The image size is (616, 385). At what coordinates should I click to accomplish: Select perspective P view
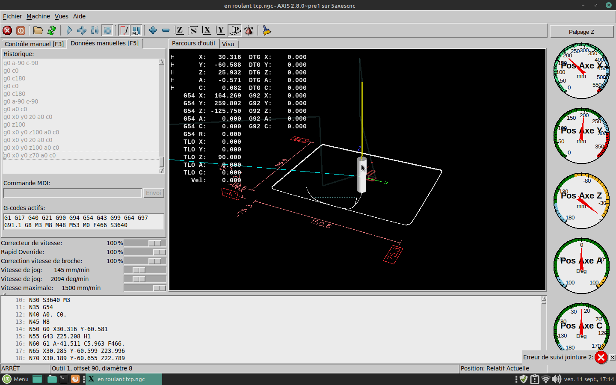click(234, 30)
